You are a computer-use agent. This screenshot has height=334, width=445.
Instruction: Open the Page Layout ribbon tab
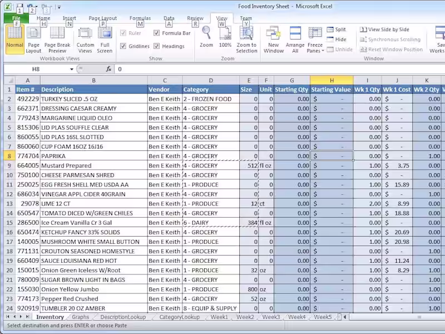103,18
